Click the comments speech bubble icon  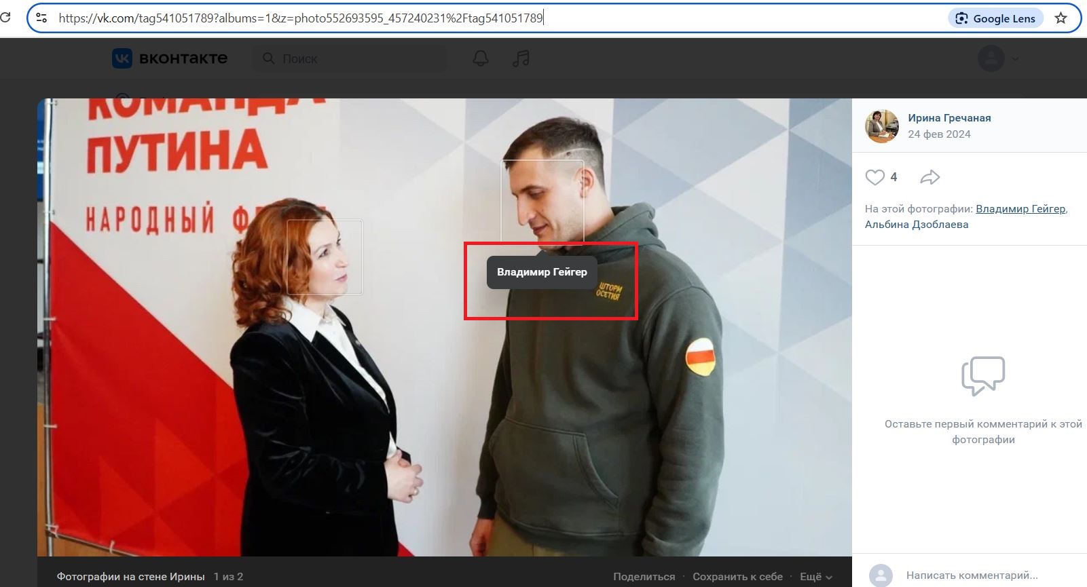click(983, 375)
